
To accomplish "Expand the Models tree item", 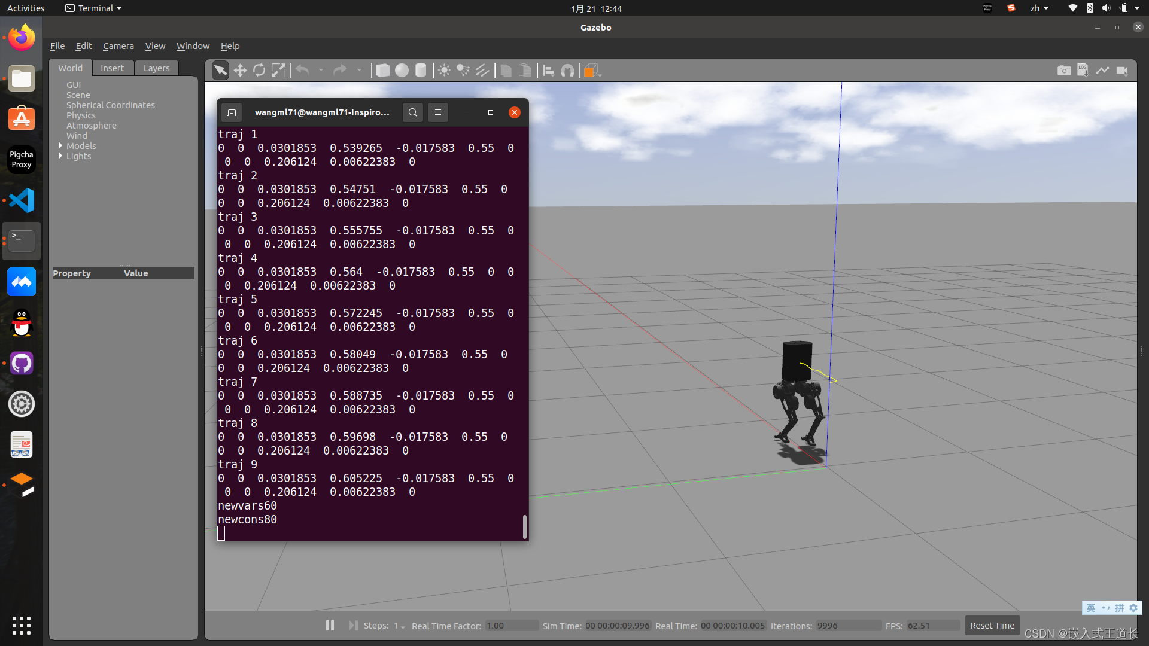I will 59,145.
